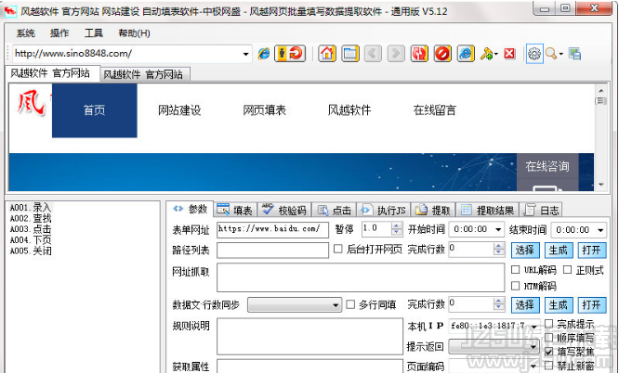Click the save windows icon at toolbar end

click(x=574, y=54)
